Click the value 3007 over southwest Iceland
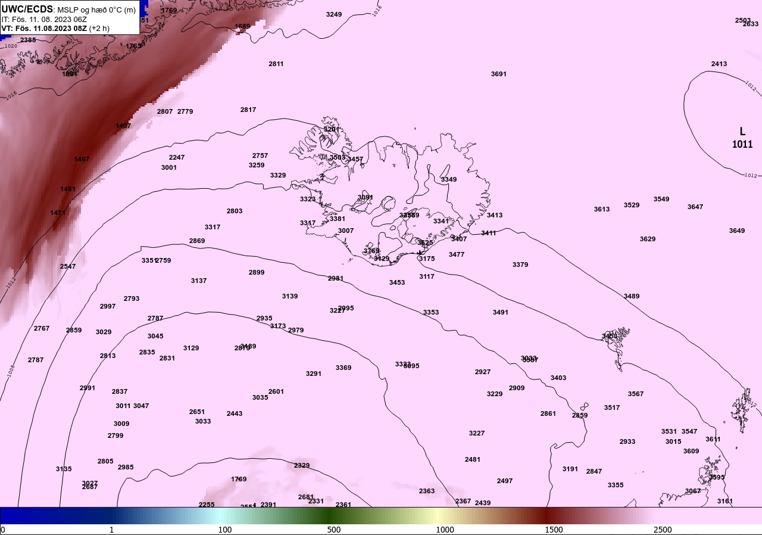 point(346,231)
